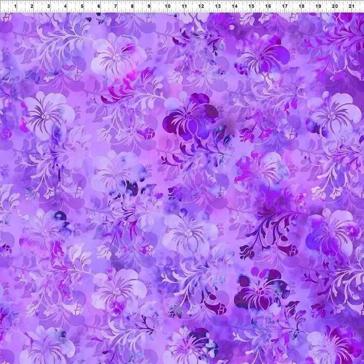Select the 5 inch ruler mark

[82, 7]
